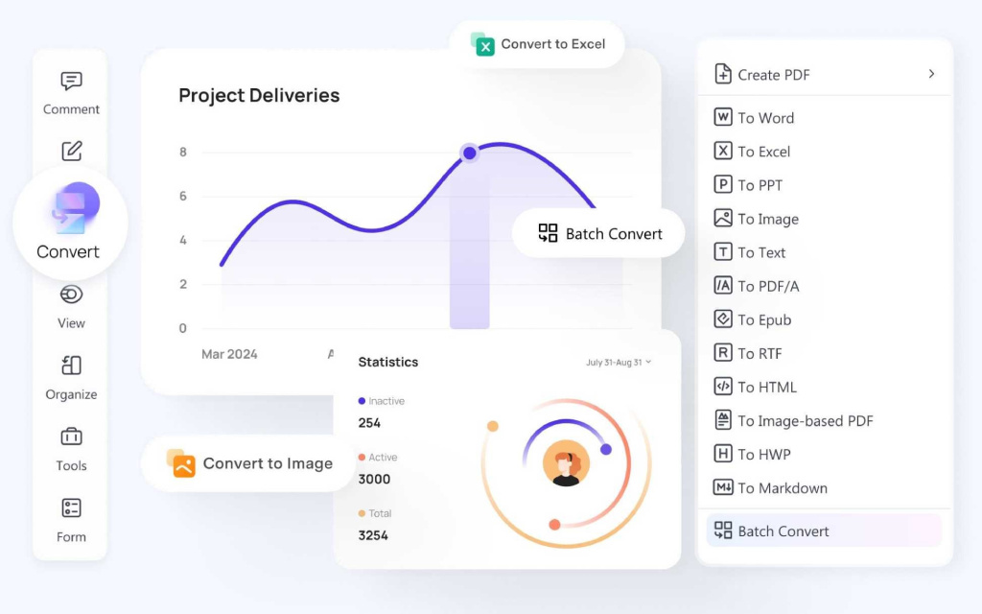Image resolution: width=982 pixels, height=614 pixels.
Task: Click the To Word icon
Action: pyautogui.click(x=723, y=117)
